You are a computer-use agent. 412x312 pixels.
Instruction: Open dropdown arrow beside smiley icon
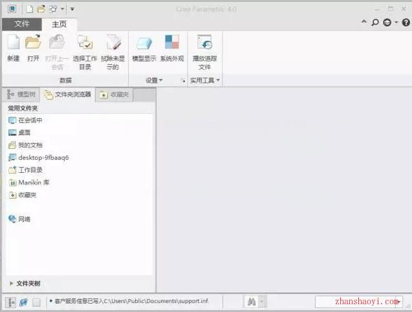[396, 23]
